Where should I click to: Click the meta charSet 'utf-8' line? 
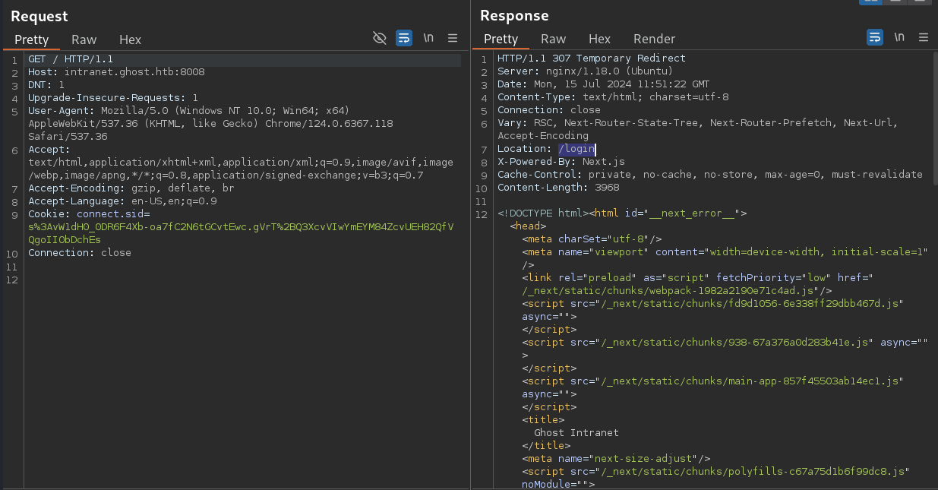pyautogui.click(x=592, y=239)
